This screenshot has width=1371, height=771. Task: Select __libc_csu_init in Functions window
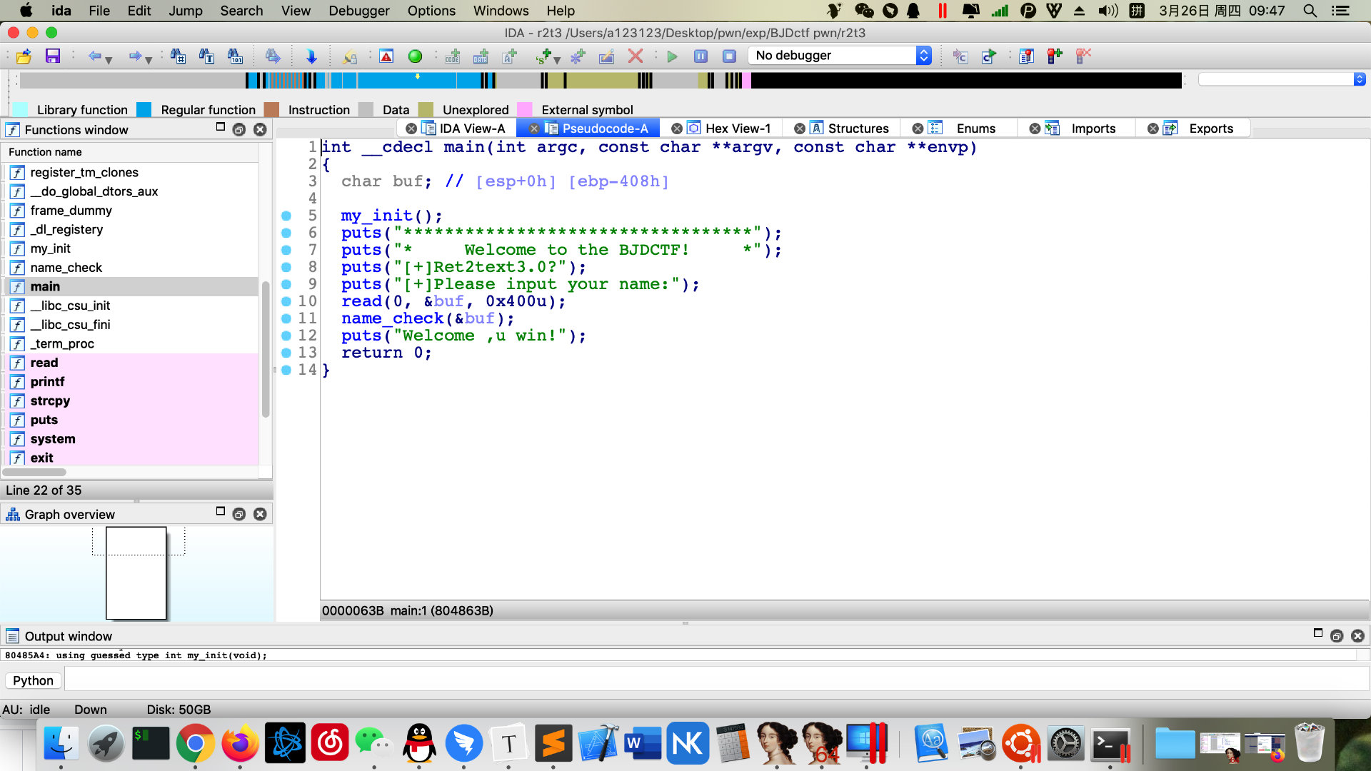click(x=131, y=306)
